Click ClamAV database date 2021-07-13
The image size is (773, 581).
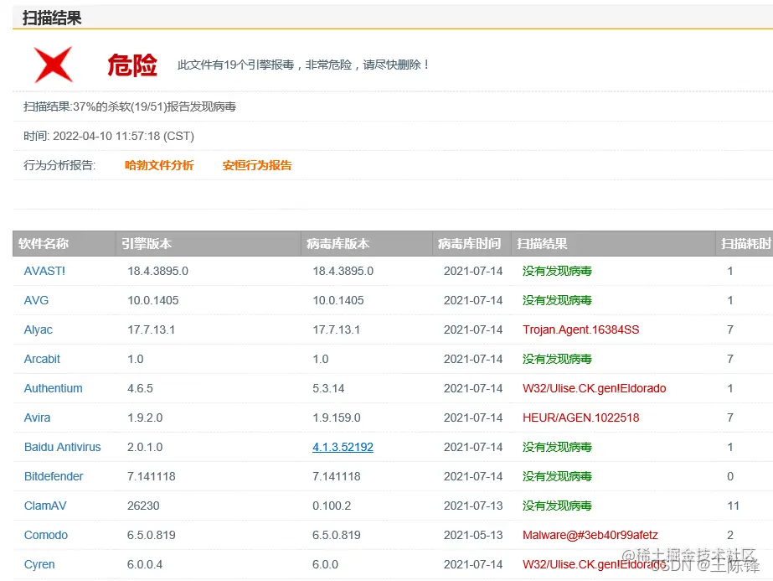tap(473, 506)
